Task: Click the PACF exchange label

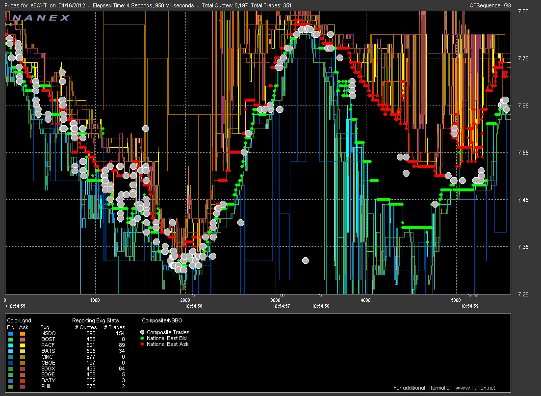Action: click(48, 345)
